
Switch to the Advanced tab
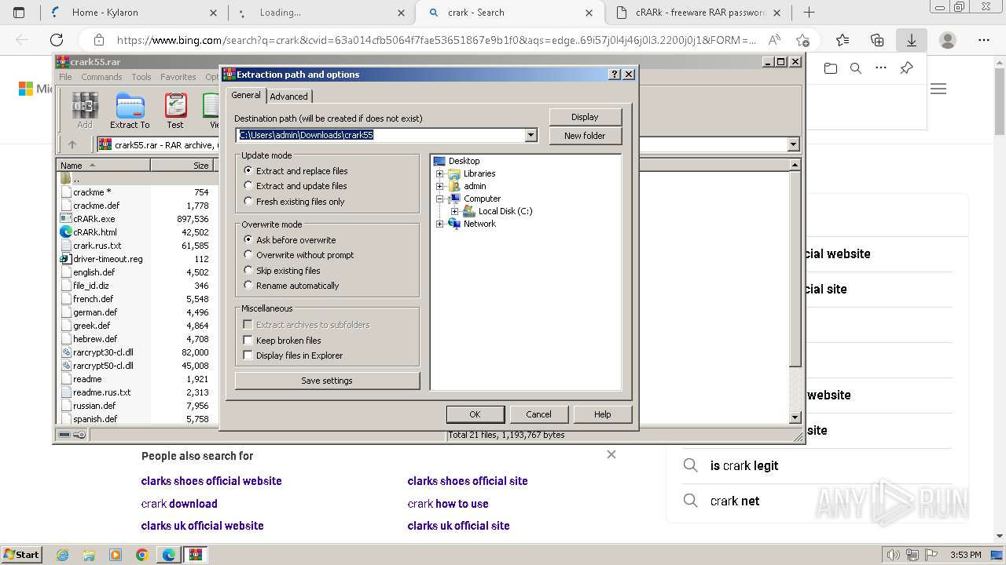point(289,97)
